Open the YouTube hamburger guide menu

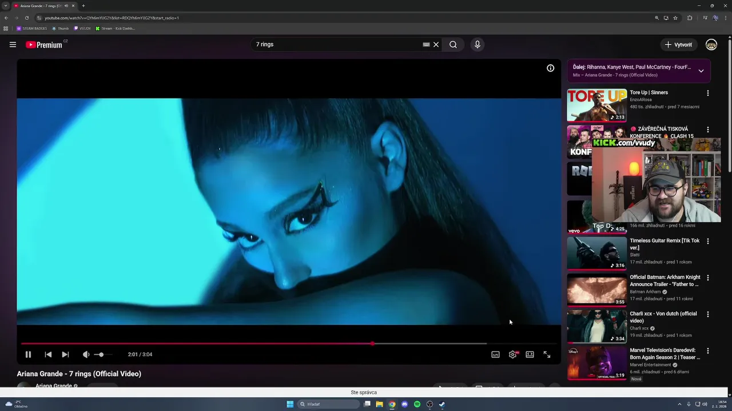coord(13,45)
